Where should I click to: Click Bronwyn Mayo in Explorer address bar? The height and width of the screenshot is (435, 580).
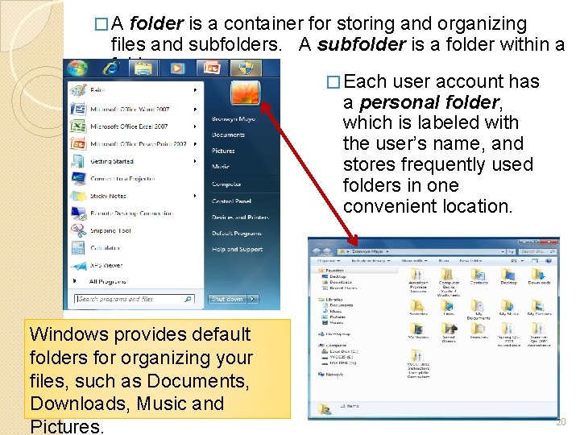pyautogui.click(x=367, y=251)
